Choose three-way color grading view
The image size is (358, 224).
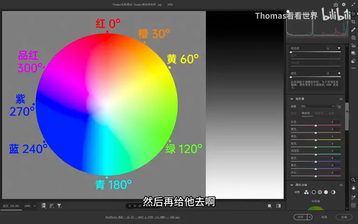click(x=306, y=192)
